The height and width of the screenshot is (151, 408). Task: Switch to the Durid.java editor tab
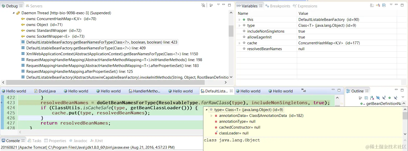pos(45,91)
